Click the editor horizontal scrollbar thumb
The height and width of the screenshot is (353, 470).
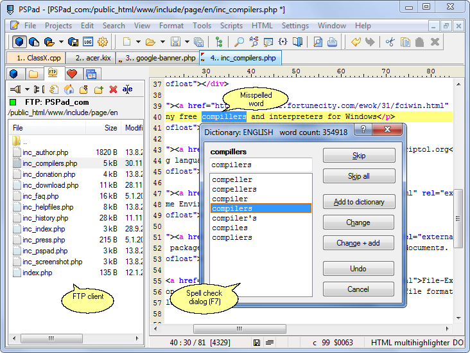[239, 329]
